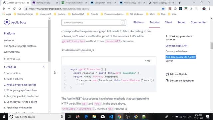Click the microphone in the taskbar search
The height and width of the screenshot is (120, 213).
[x=62, y=117]
